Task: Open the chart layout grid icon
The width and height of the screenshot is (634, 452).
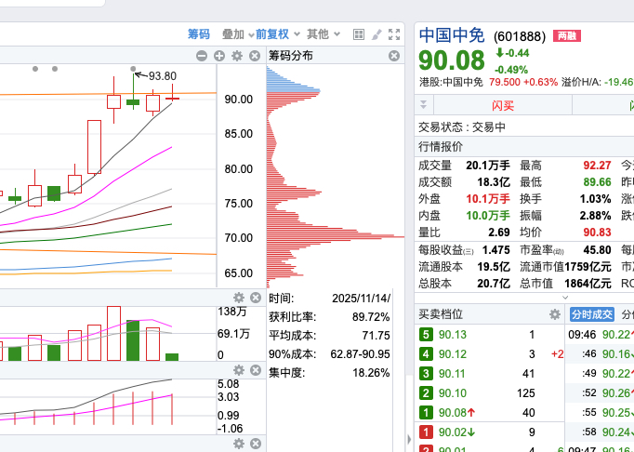Action: [358, 34]
